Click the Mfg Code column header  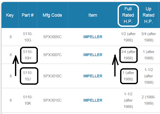click(x=52, y=15)
